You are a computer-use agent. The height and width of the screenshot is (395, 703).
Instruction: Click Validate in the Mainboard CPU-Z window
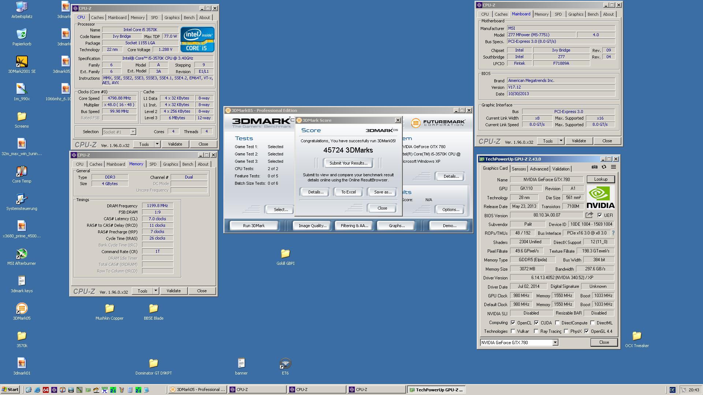tap(579, 141)
